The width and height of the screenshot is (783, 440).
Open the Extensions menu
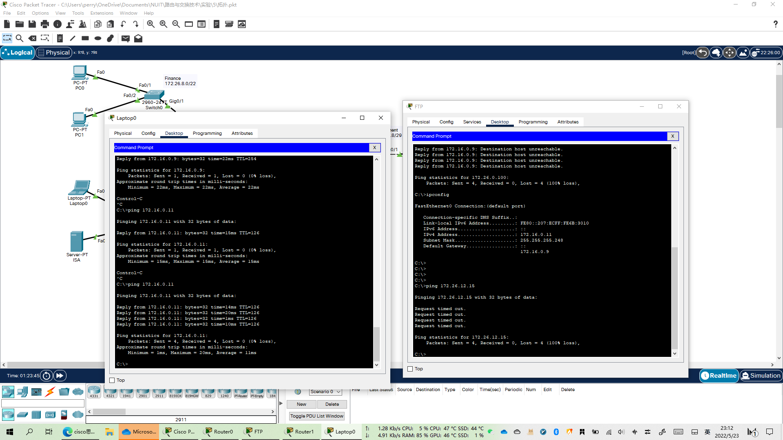tap(102, 13)
